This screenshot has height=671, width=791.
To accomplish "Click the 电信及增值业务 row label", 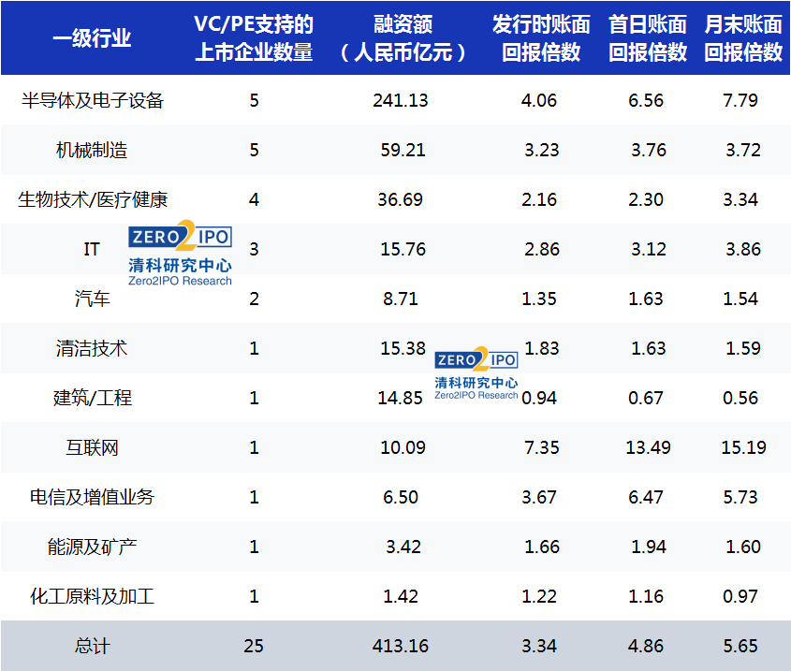I will click(92, 497).
